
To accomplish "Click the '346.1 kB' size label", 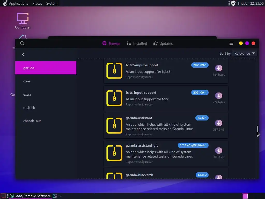I will 218,157.
